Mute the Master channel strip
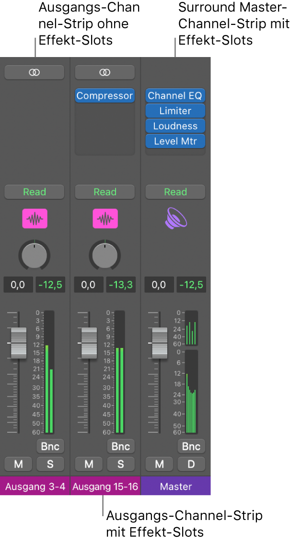This screenshot has height=543, width=302. pos(159,464)
